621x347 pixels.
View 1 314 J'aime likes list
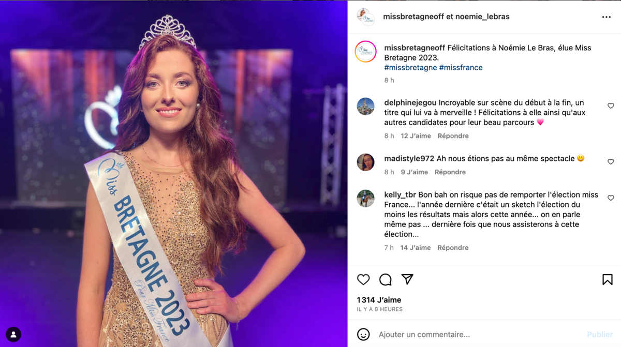(x=379, y=300)
